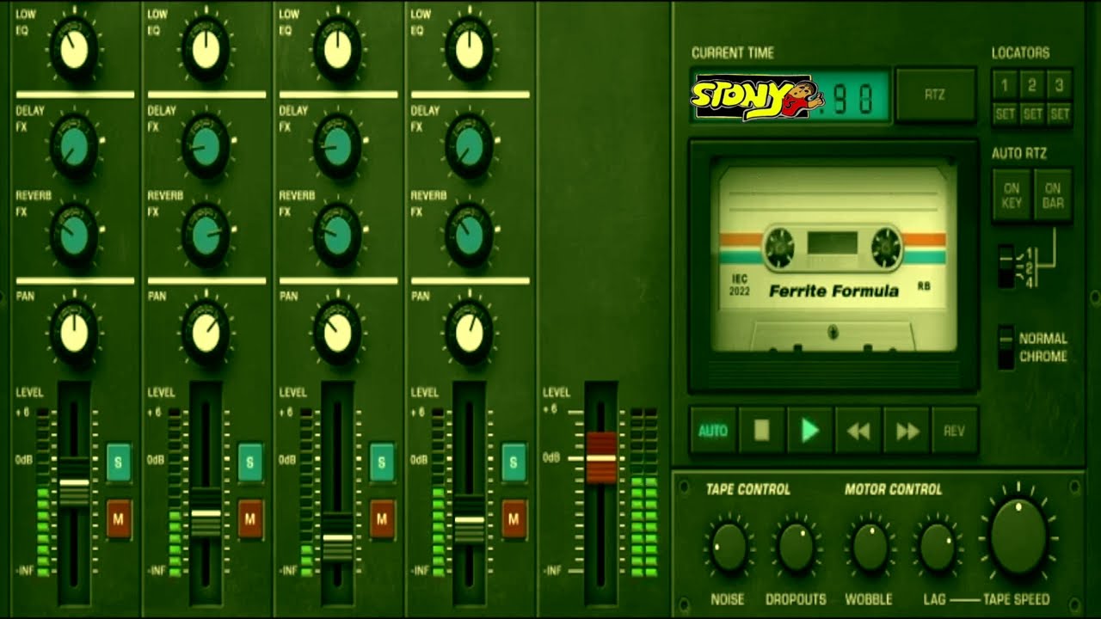
Task: Click the Ferrite Formula cassette tape
Action: (x=833, y=258)
